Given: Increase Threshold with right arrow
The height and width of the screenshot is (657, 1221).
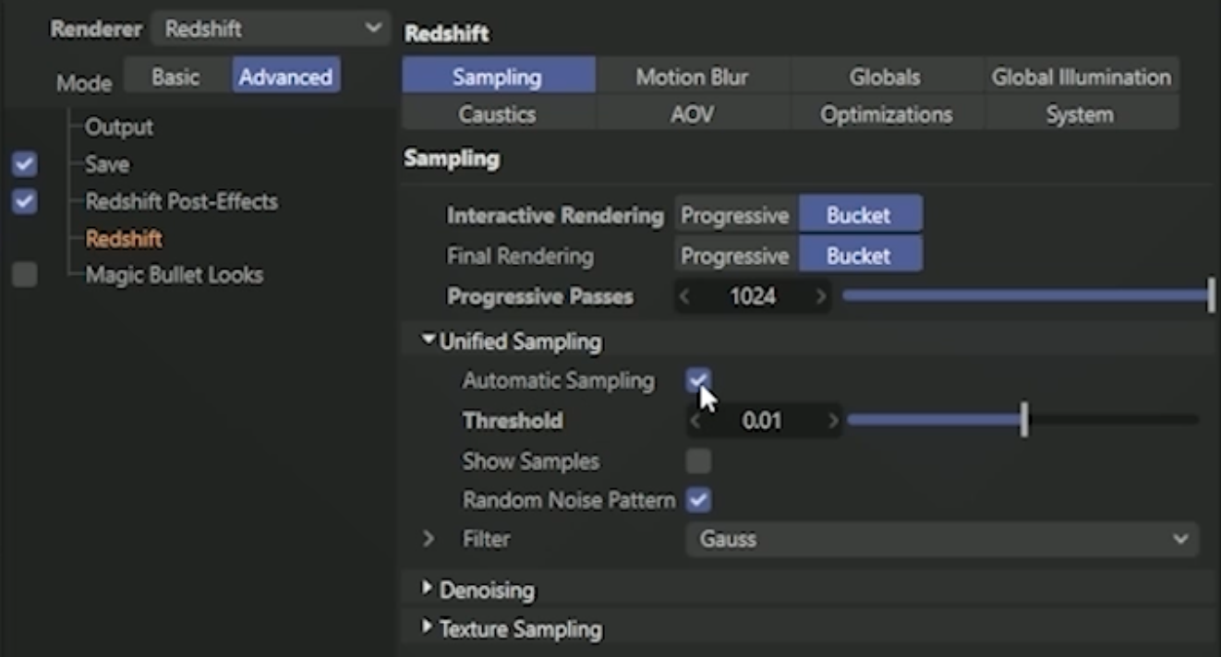Looking at the screenshot, I should [832, 421].
